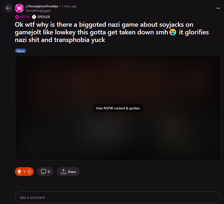Upvote the post
Image resolution: width=224 pixels, height=204 pixels.
coord(19,172)
